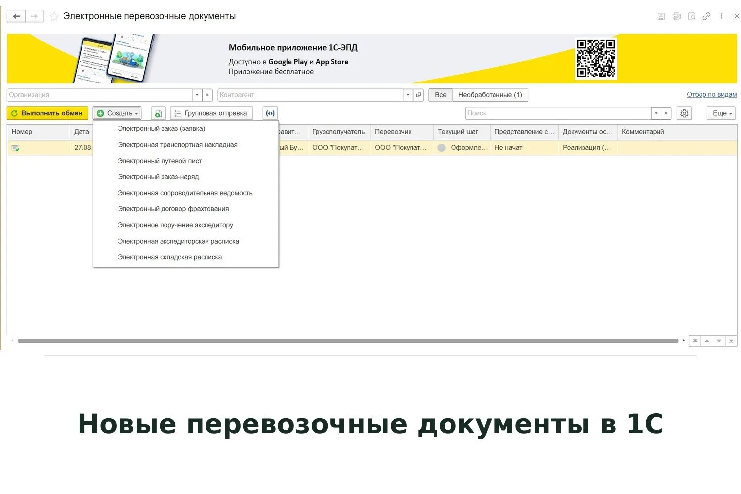Viewport: 741px width, 494px height.
Task: Move one row down in the list
Action: point(719,341)
